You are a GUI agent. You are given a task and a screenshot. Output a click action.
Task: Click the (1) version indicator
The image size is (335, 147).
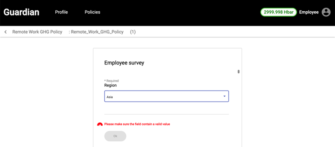point(133,32)
